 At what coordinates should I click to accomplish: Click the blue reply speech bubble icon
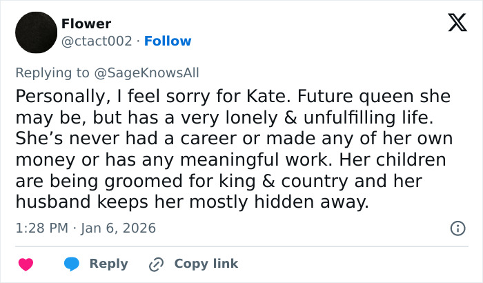click(x=71, y=264)
